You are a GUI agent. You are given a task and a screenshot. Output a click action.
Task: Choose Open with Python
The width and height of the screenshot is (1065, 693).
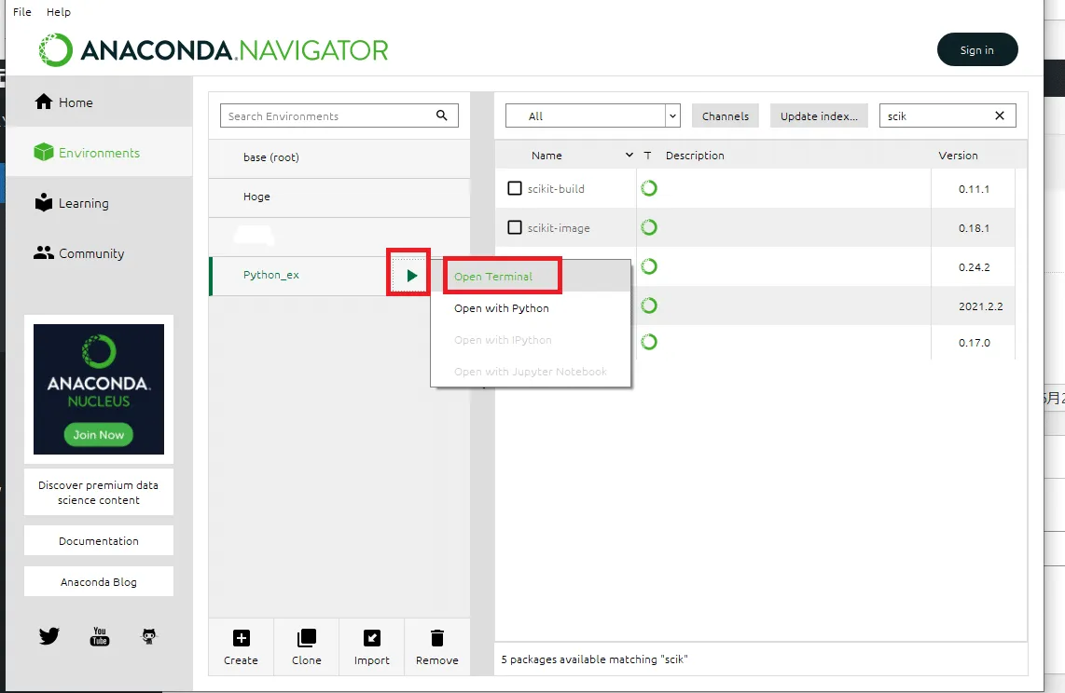(531, 308)
